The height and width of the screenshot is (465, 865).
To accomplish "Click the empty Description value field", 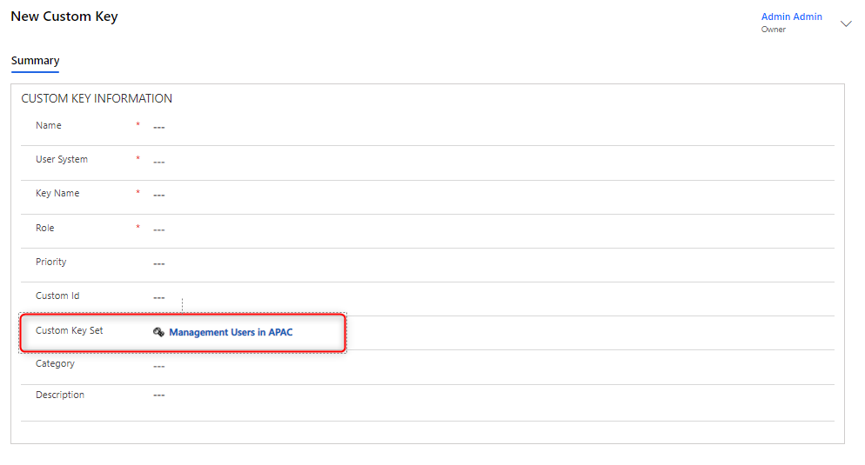I will tap(159, 395).
